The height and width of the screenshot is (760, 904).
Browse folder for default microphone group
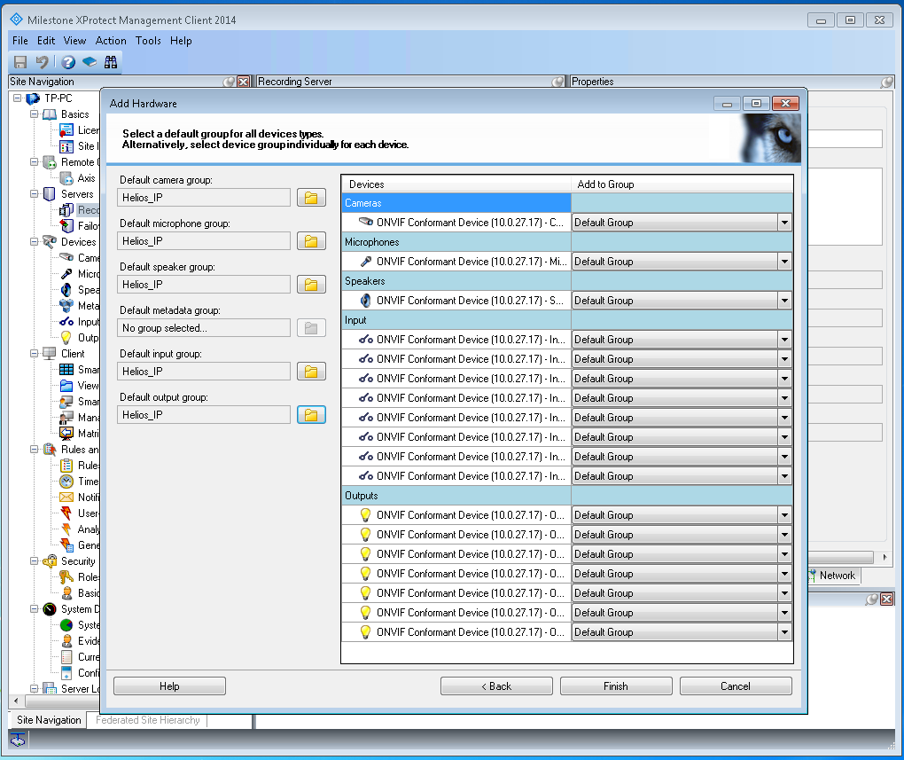(311, 241)
